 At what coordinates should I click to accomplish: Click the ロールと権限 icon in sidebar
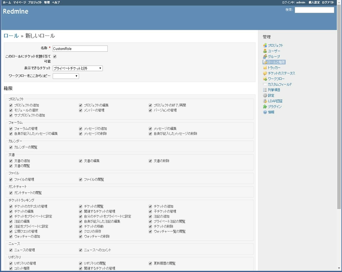click(265, 62)
